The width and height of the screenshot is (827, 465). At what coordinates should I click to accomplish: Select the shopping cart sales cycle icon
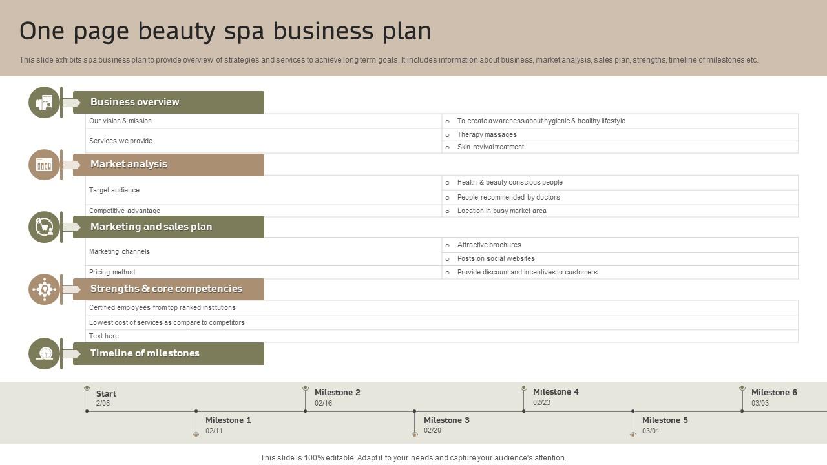(44, 227)
